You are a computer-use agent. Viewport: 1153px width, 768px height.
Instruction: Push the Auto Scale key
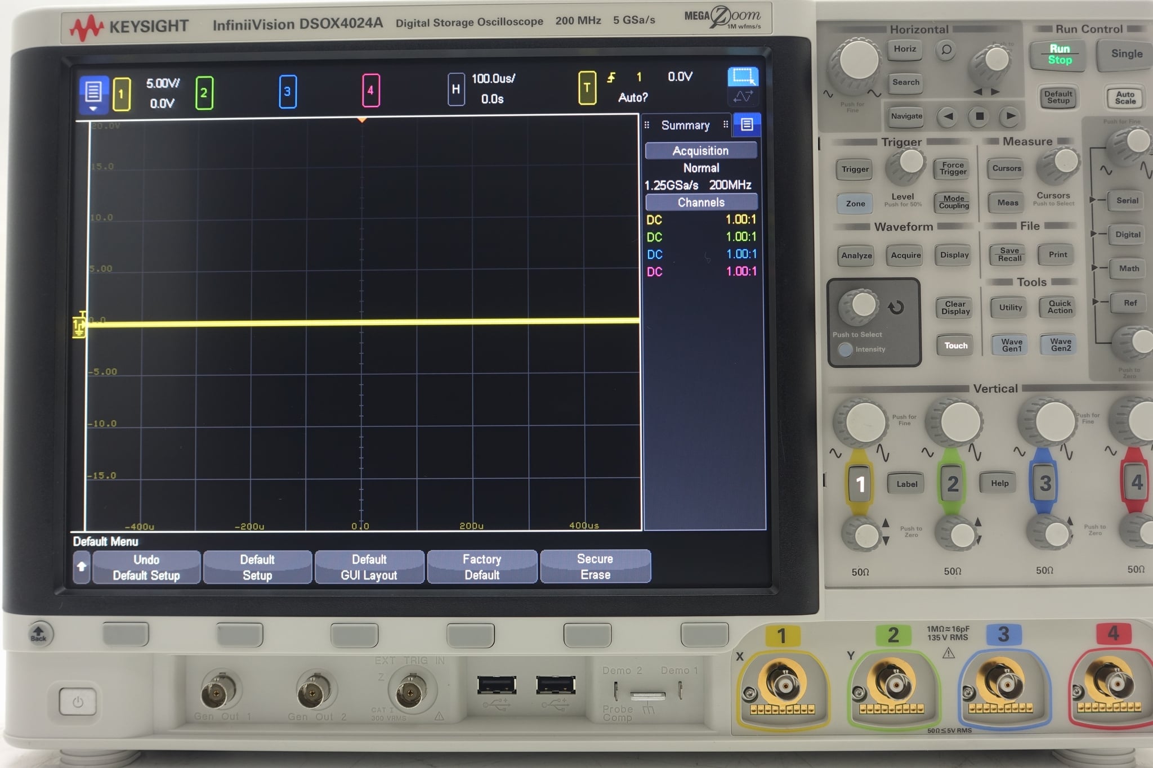coord(1125,97)
